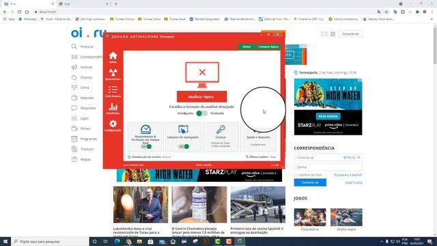Click Procurar in the oi.ru sidebar
This screenshot has width=437, height=246.
[x=87, y=46]
